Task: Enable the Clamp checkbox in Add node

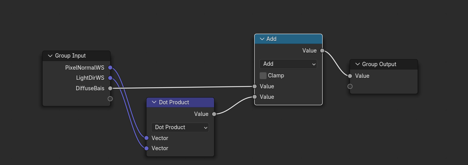Action: click(x=263, y=75)
